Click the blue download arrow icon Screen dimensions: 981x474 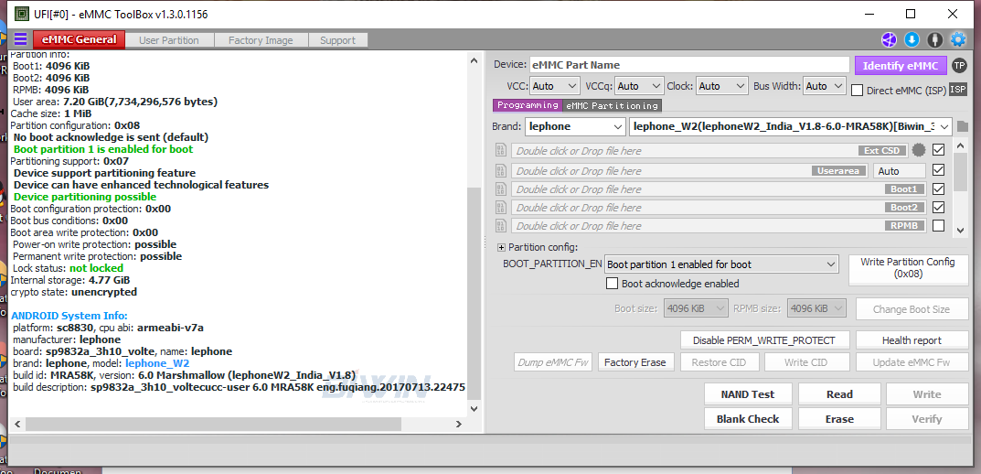pos(912,40)
